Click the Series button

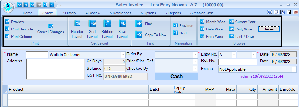[x=269, y=29]
